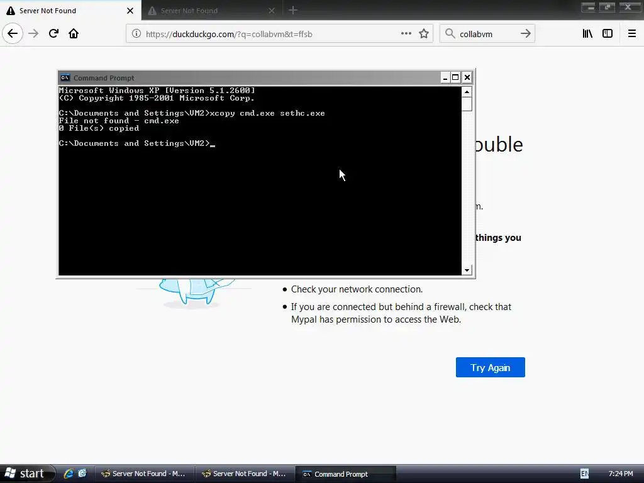Restore down the browser window
The image size is (644, 483).
tap(607, 7)
